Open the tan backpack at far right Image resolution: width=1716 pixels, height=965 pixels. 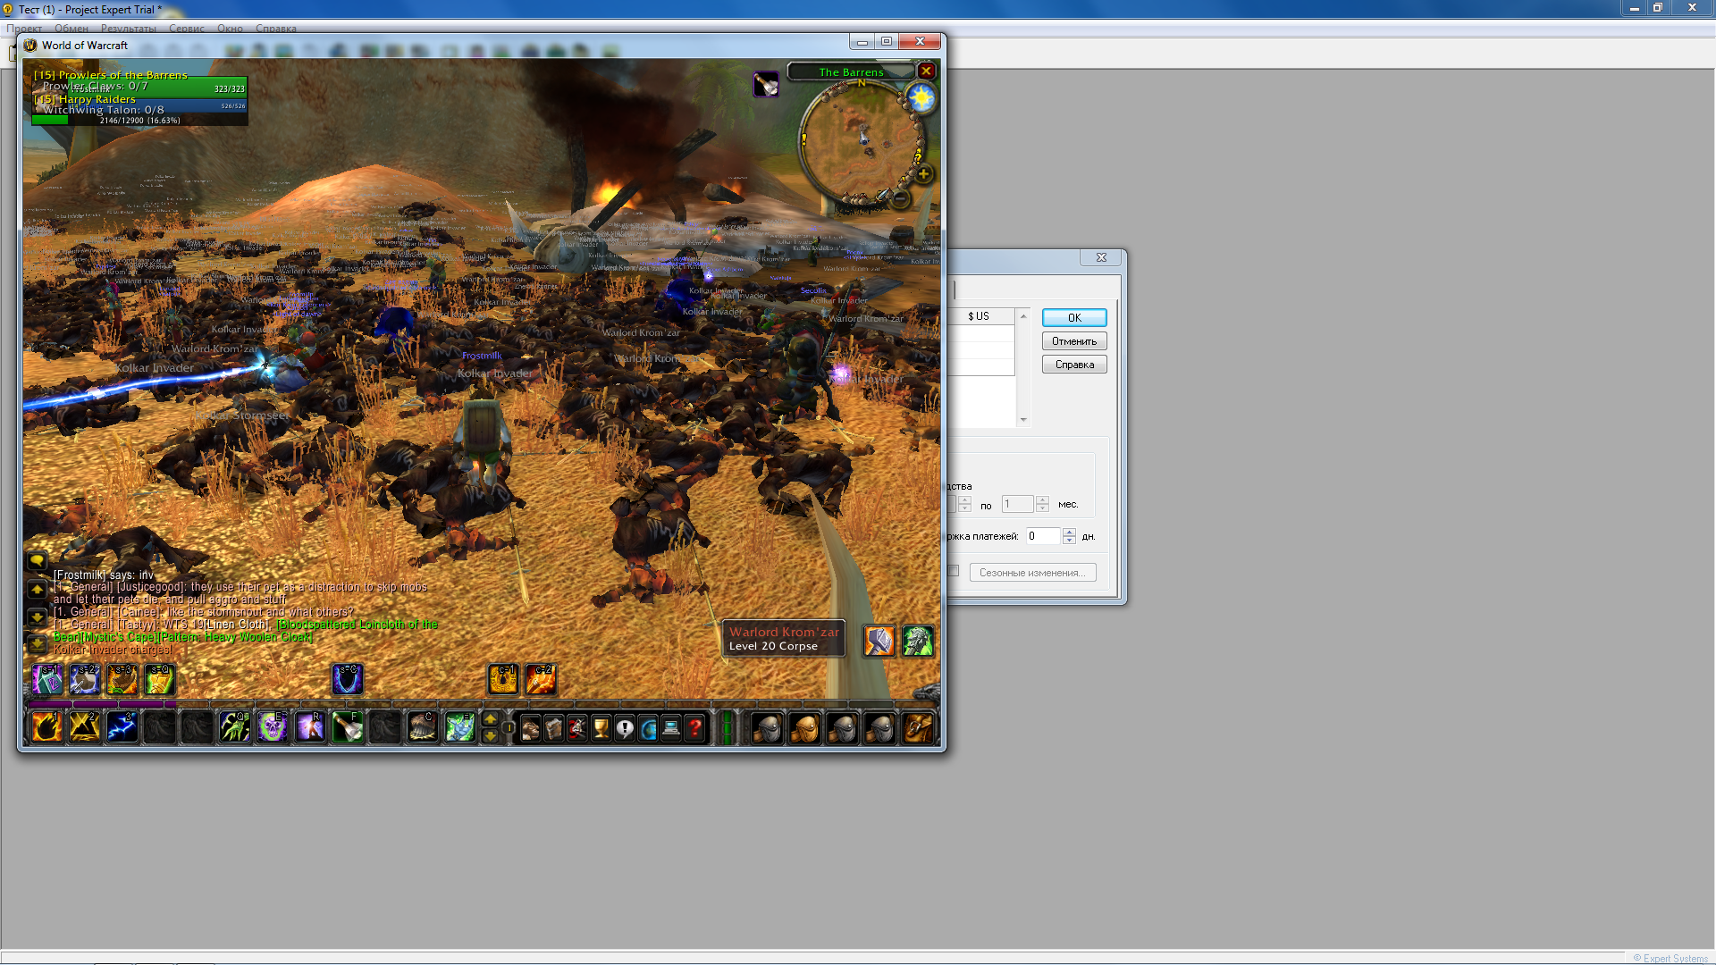(918, 728)
